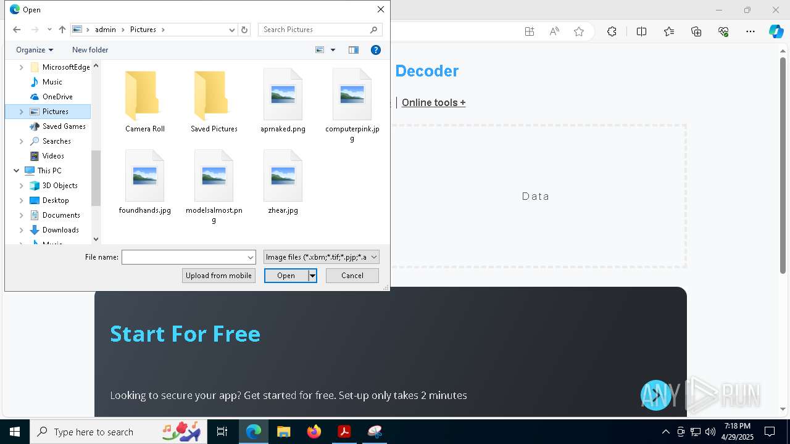790x444 pixels.
Task: Select OneDrive in navigation tree
Action: tap(57, 97)
